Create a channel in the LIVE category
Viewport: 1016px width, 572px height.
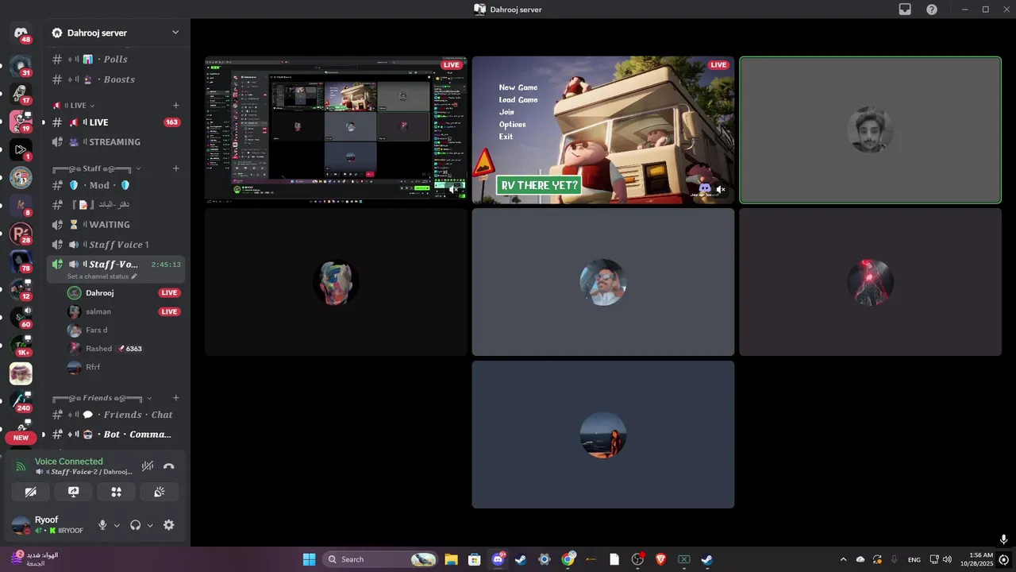[x=176, y=105]
